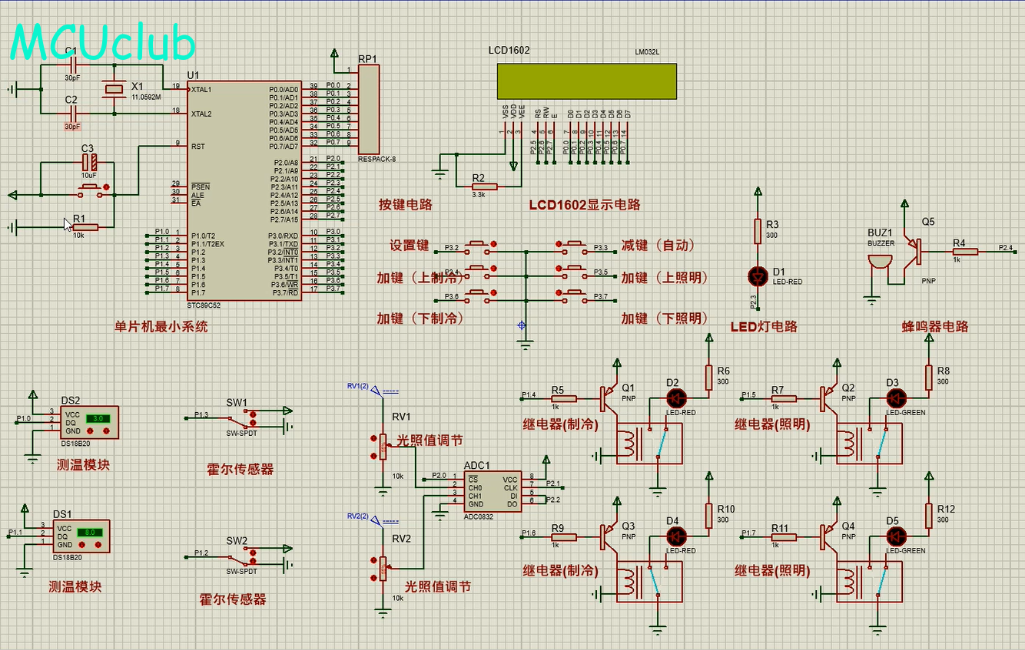
Task: Click the D3 green LED
Action: 895,398
